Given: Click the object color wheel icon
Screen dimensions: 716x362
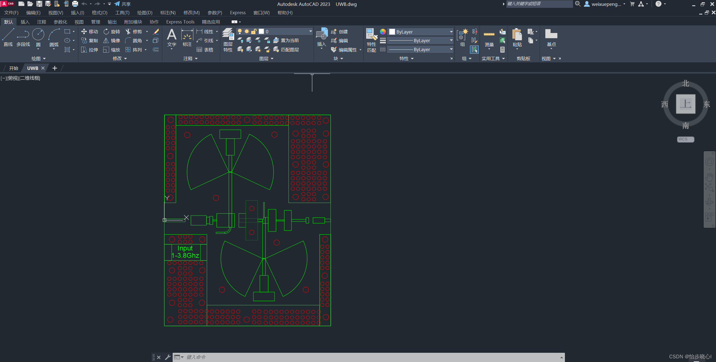Looking at the screenshot, I should (383, 32).
